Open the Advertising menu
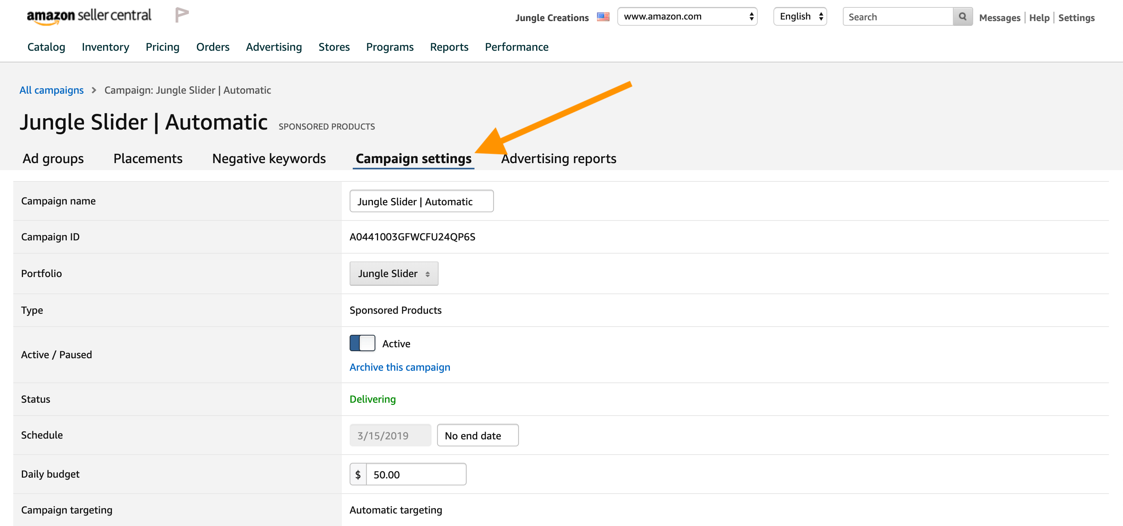 point(274,47)
